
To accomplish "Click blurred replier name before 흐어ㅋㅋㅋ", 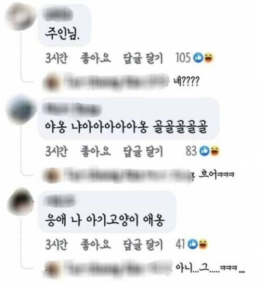I will click(x=128, y=175).
